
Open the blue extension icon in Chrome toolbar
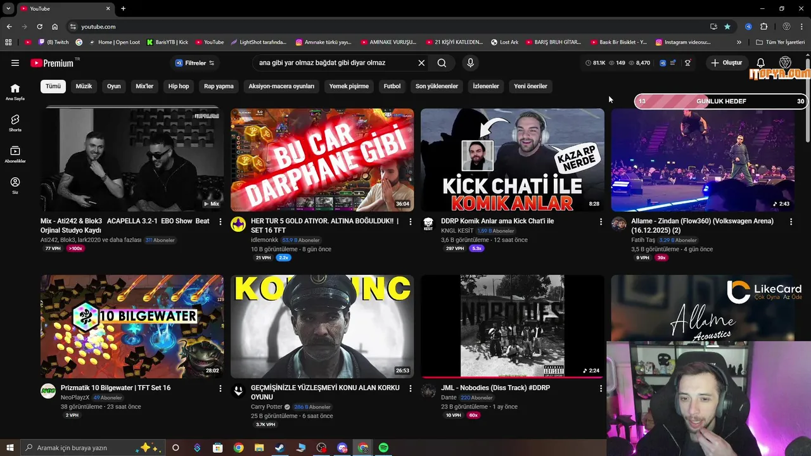tap(748, 27)
